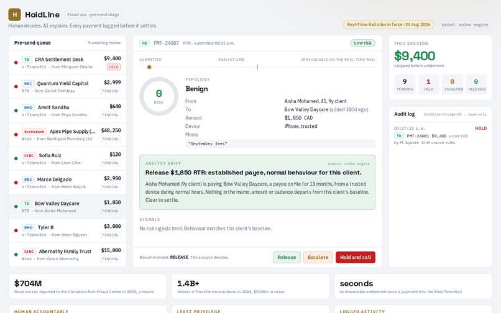Click the holdline-triage-01 read-only label

(x=455, y=114)
